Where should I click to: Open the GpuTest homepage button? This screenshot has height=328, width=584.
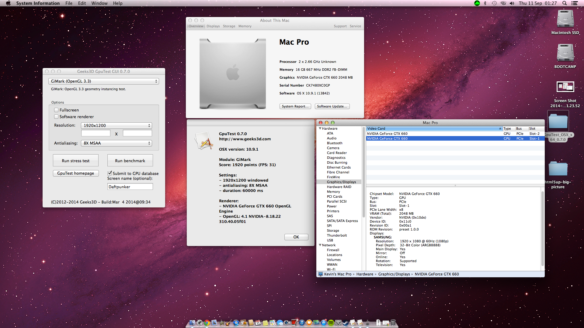76,173
